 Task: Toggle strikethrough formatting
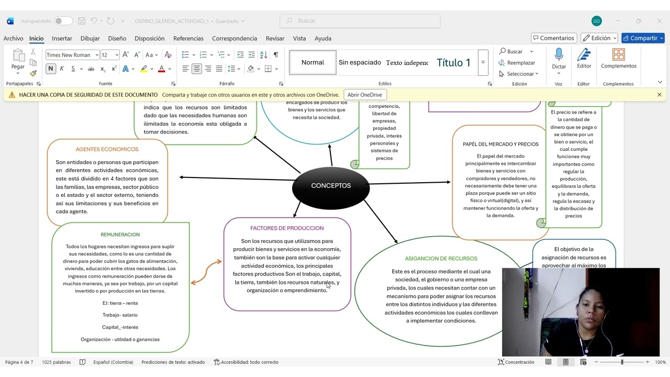coord(91,69)
